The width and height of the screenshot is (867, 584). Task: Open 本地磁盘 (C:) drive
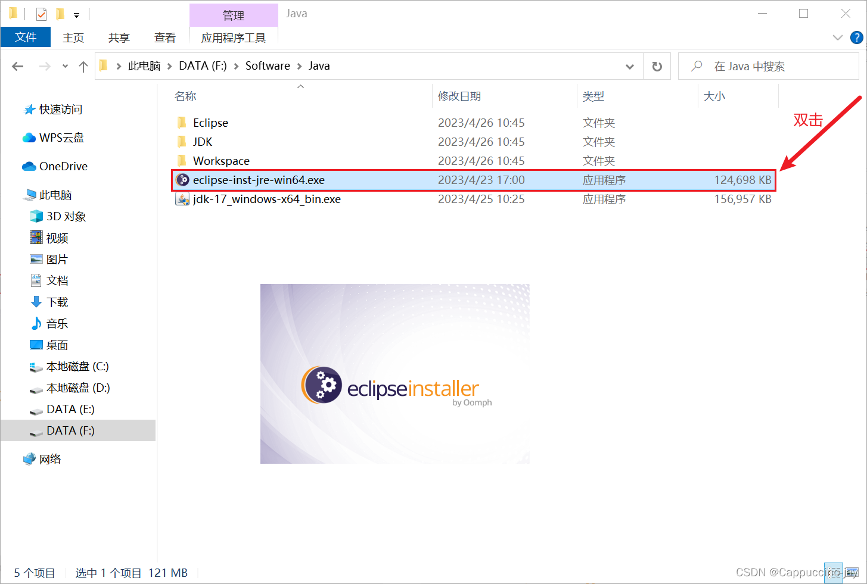pos(77,366)
